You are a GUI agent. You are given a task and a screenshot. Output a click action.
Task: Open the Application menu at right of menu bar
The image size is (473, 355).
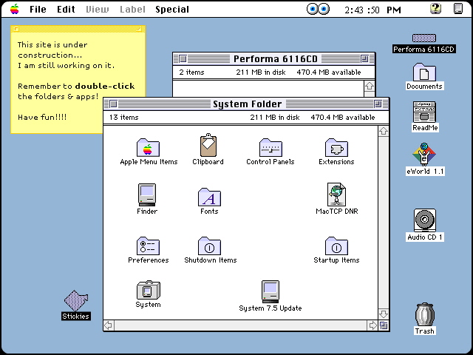(x=458, y=8)
